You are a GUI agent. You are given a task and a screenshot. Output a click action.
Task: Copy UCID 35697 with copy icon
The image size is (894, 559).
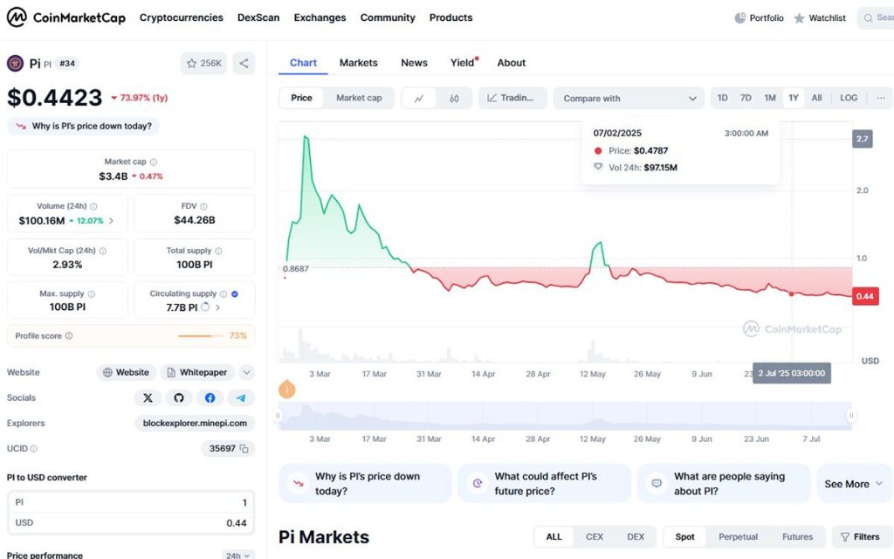pyautogui.click(x=244, y=449)
